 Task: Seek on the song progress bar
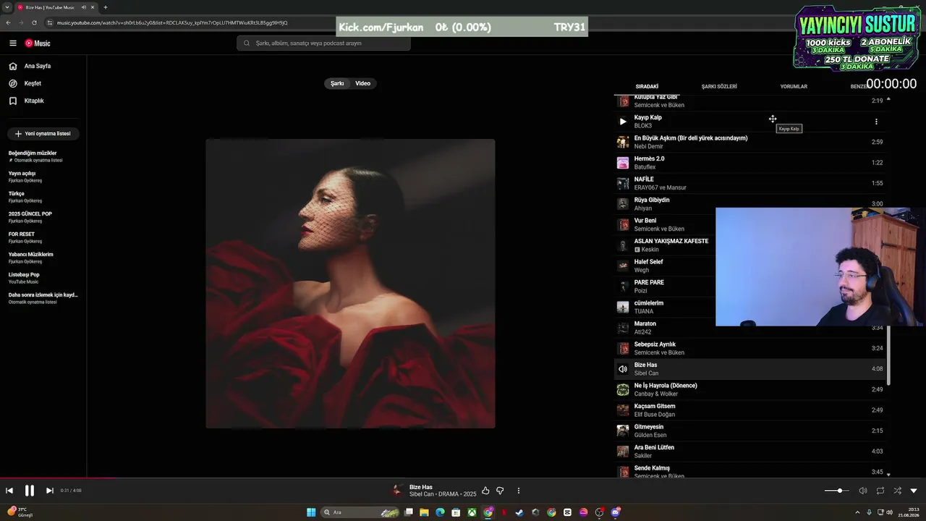[463, 477]
